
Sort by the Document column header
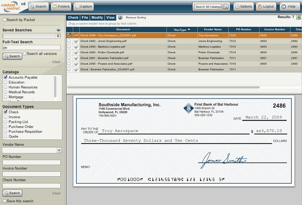[123, 30]
